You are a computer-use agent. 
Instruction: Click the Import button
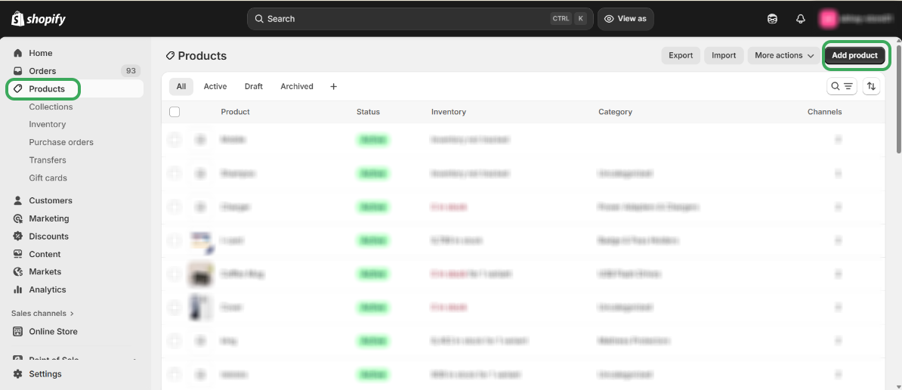pyautogui.click(x=724, y=55)
